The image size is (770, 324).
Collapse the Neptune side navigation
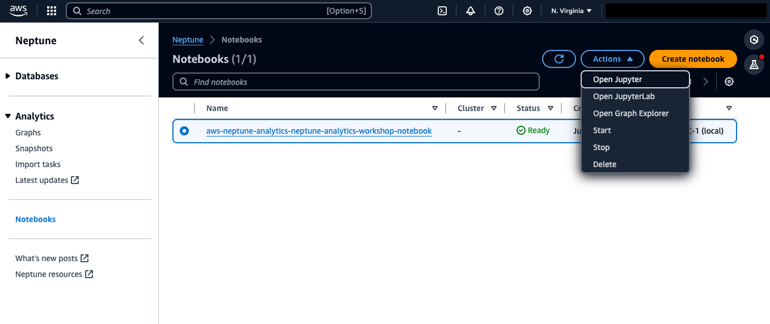(x=141, y=40)
